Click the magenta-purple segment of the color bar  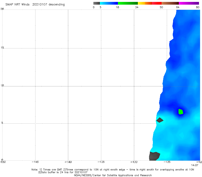tap(189, 3)
